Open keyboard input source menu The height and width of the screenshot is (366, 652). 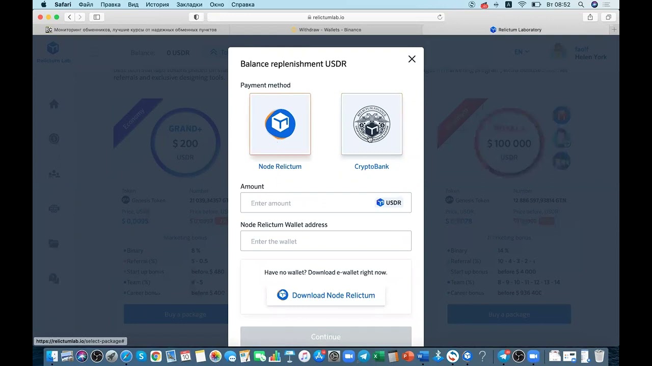pyautogui.click(x=508, y=5)
